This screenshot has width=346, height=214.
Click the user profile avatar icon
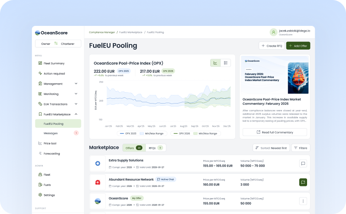coord(273,32)
